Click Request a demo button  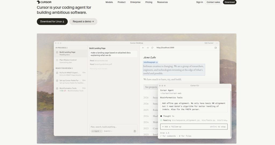(x=83, y=21)
